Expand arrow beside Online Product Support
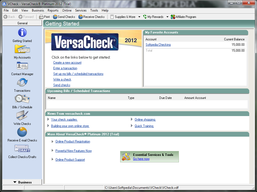 click(52, 159)
